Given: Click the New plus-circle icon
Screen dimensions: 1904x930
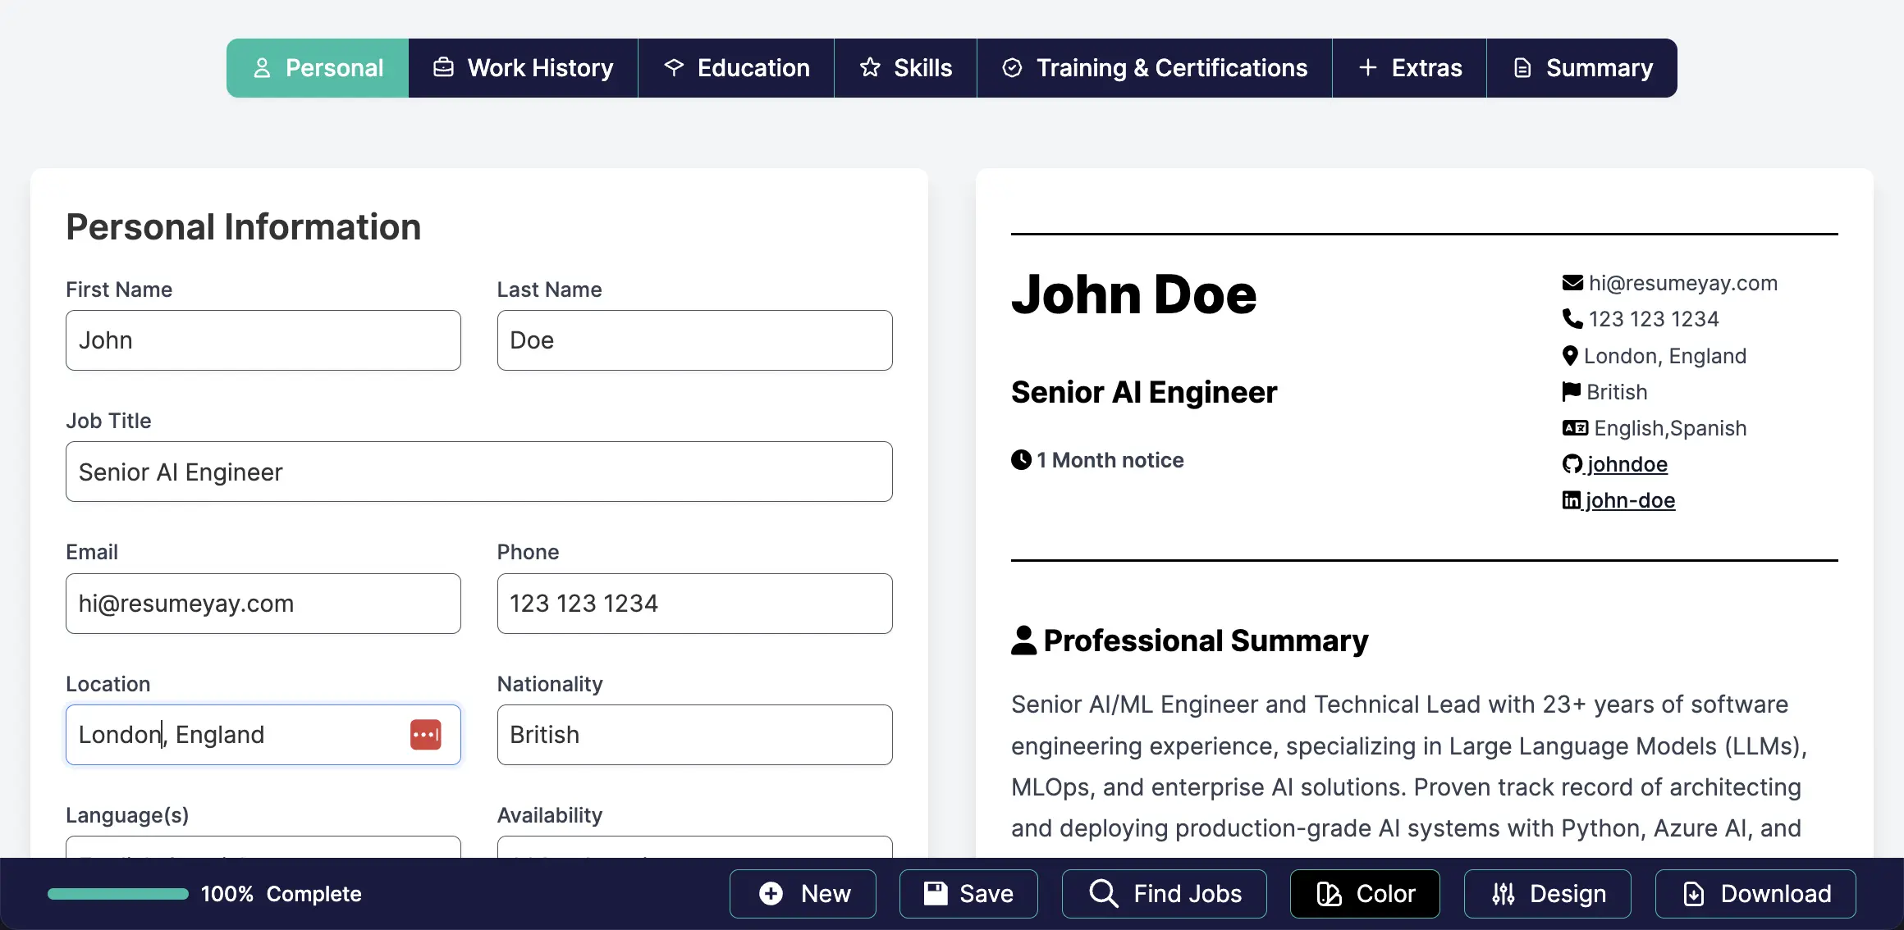Looking at the screenshot, I should click(x=770, y=894).
